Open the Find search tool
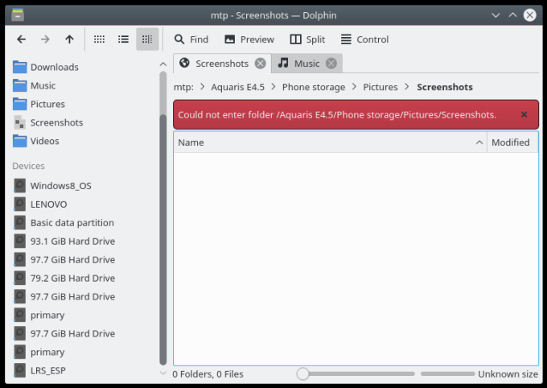Image resolution: width=547 pixels, height=388 pixels. click(191, 39)
